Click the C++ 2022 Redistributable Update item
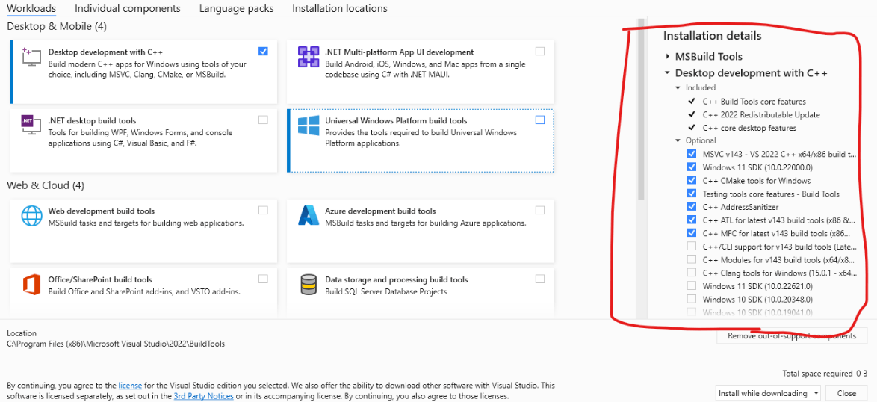Screen dimensions: 877x402 click(761, 114)
